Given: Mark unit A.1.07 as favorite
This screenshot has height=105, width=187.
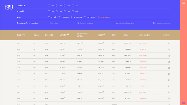Looking at the screenshot, I should pos(169,80).
